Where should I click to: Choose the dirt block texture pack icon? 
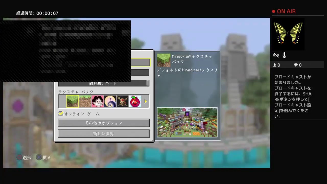tap(85, 101)
